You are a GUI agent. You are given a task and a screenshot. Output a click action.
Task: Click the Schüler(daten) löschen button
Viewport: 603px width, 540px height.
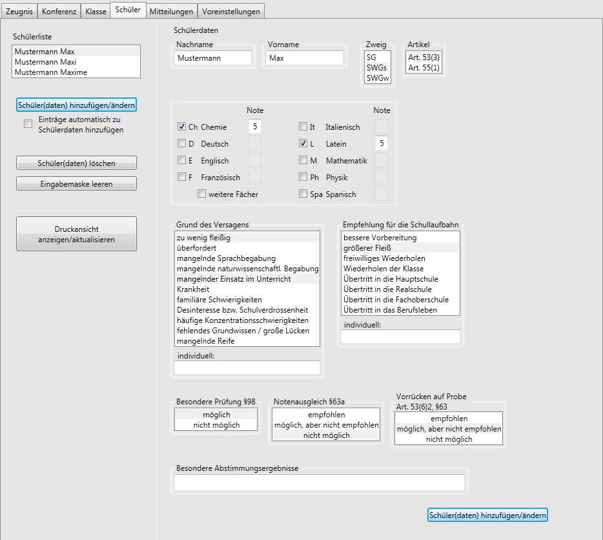coord(76,163)
